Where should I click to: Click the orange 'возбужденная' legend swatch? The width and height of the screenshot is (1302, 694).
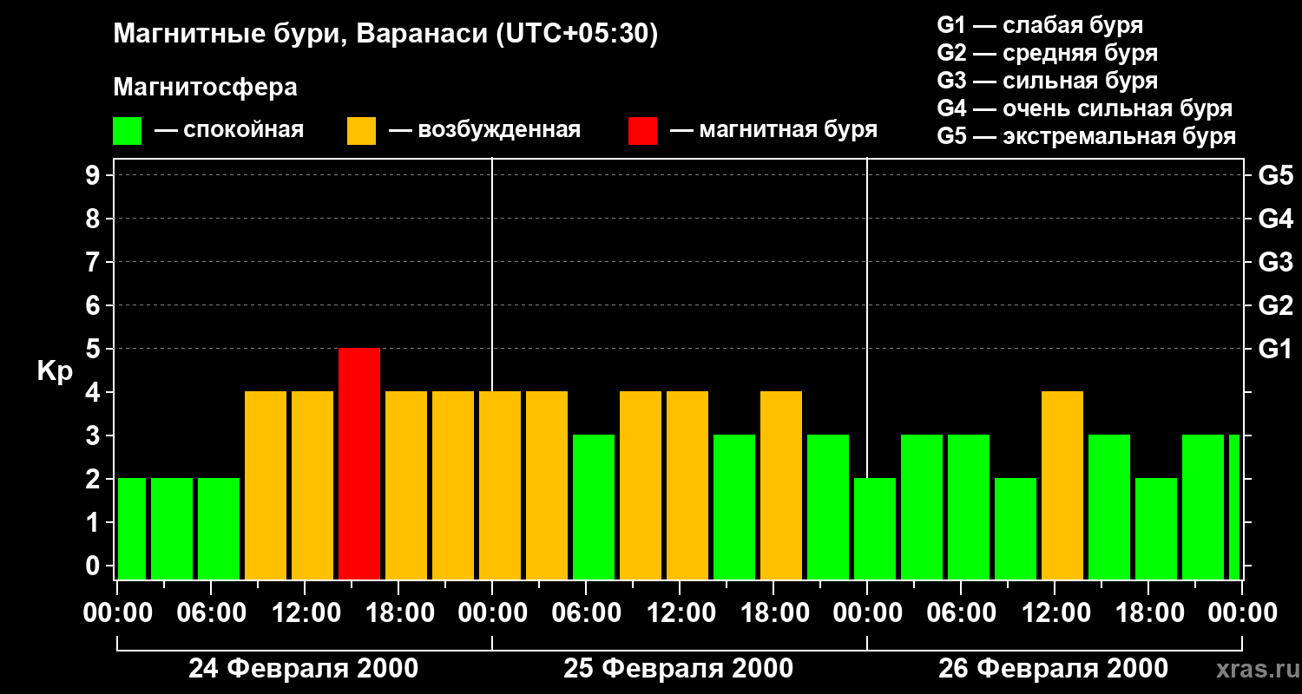[x=361, y=131]
